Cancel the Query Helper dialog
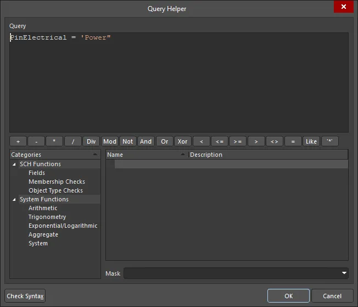 (x=332, y=296)
